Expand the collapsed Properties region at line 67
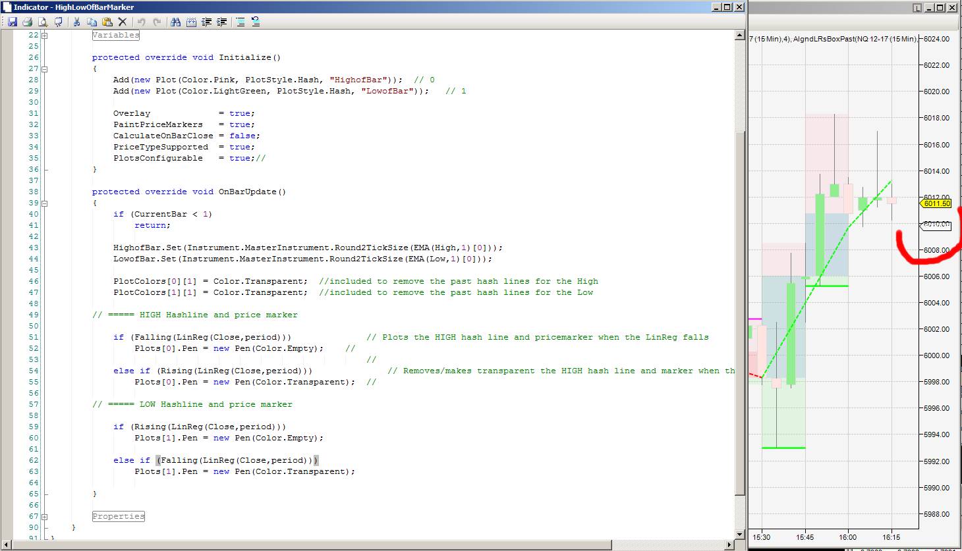The image size is (962, 551). (x=45, y=517)
